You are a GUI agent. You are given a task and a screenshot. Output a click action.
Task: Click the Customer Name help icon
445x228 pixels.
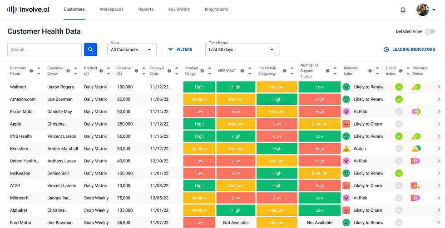[31, 71]
